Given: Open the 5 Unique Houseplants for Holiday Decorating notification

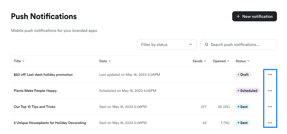Looking at the screenshot, I should coord(50,123).
